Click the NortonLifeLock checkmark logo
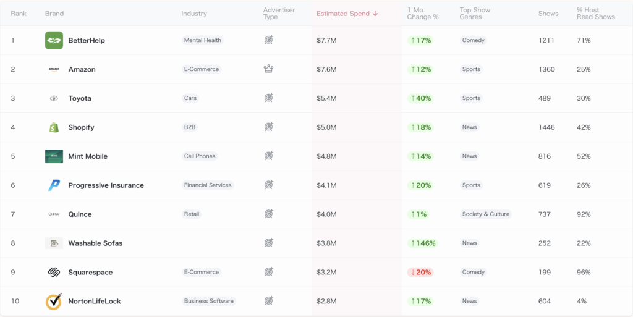 pos(54,301)
